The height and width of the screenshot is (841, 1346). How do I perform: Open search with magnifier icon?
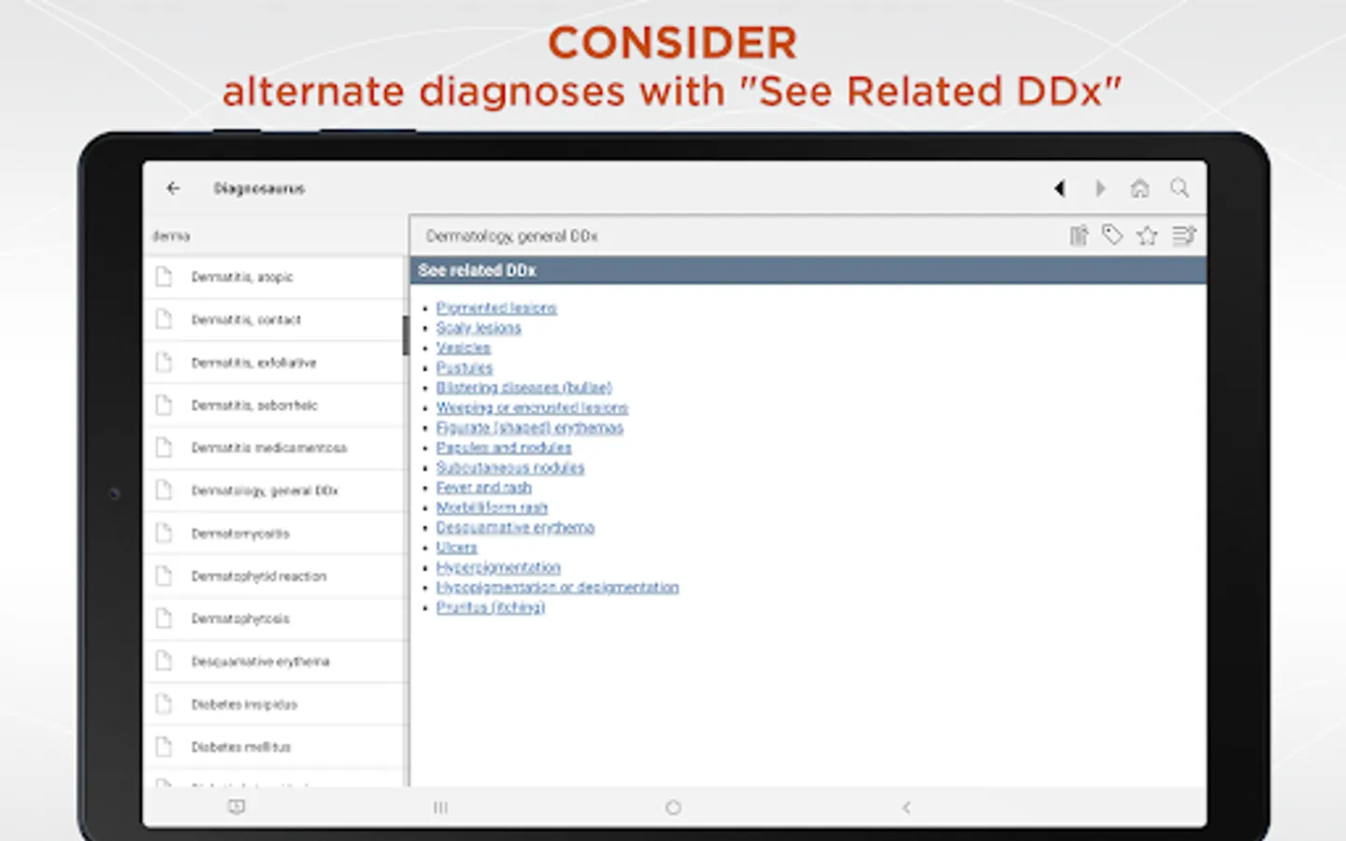pyautogui.click(x=1180, y=189)
